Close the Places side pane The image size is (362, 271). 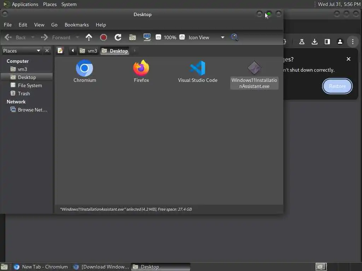click(47, 51)
